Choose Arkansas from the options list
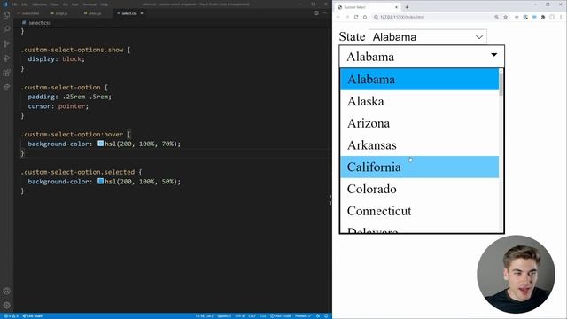 pyautogui.click(x=419, y=145)
